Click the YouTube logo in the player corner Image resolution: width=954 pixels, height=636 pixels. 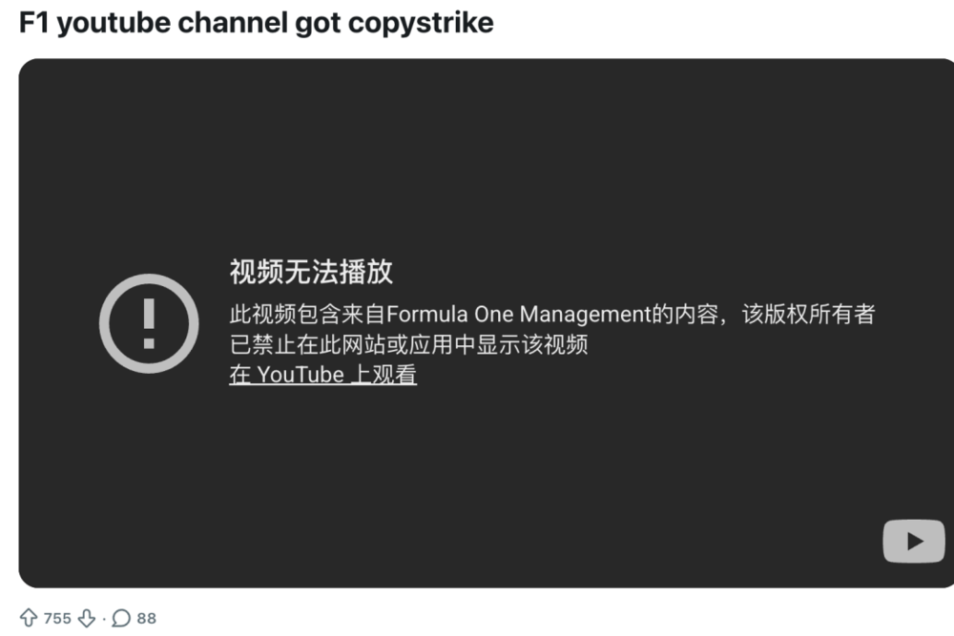point(914,541)
